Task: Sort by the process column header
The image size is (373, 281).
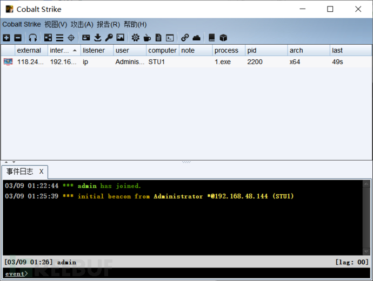Action: 229,50
